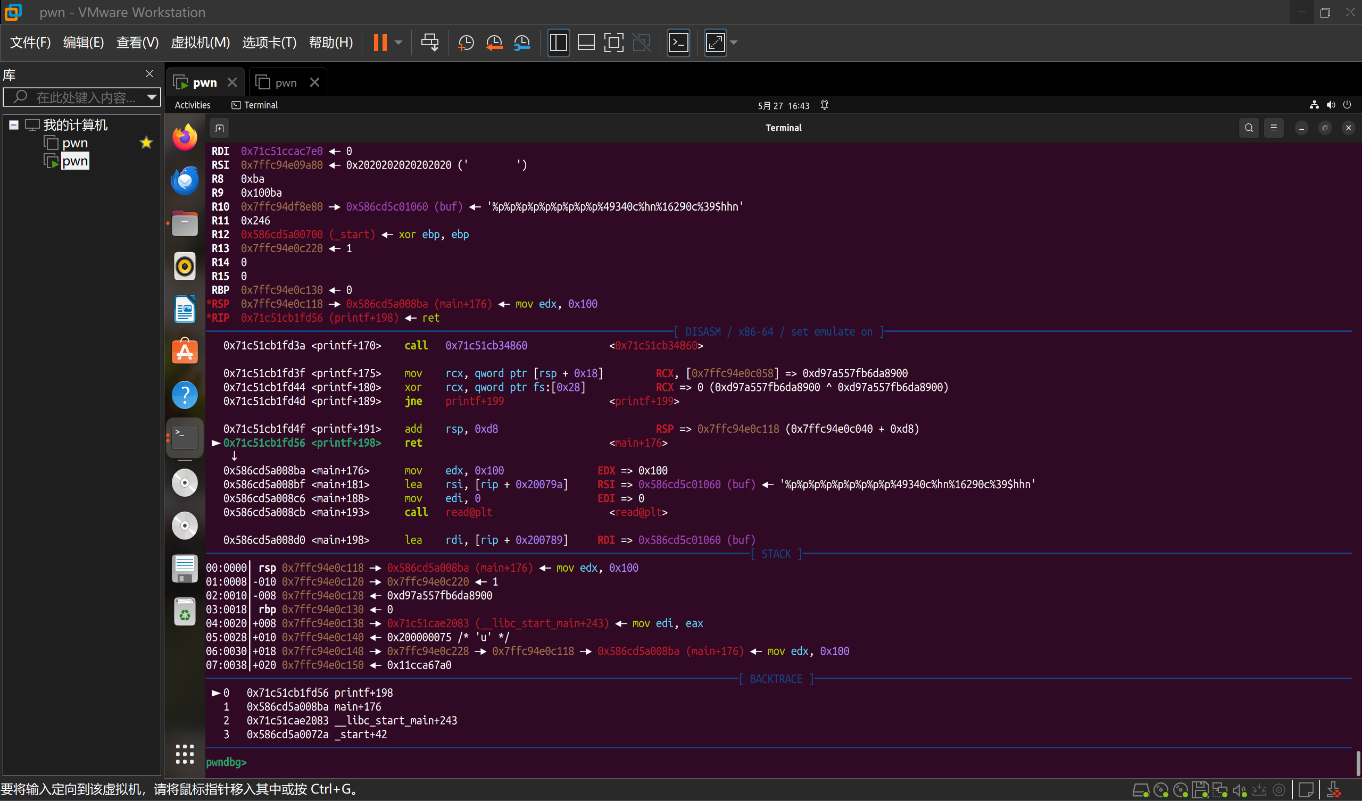This screenshot has width=1362, height=801.
Task: Close the inactive pwn tab
Action: (314, 82)
